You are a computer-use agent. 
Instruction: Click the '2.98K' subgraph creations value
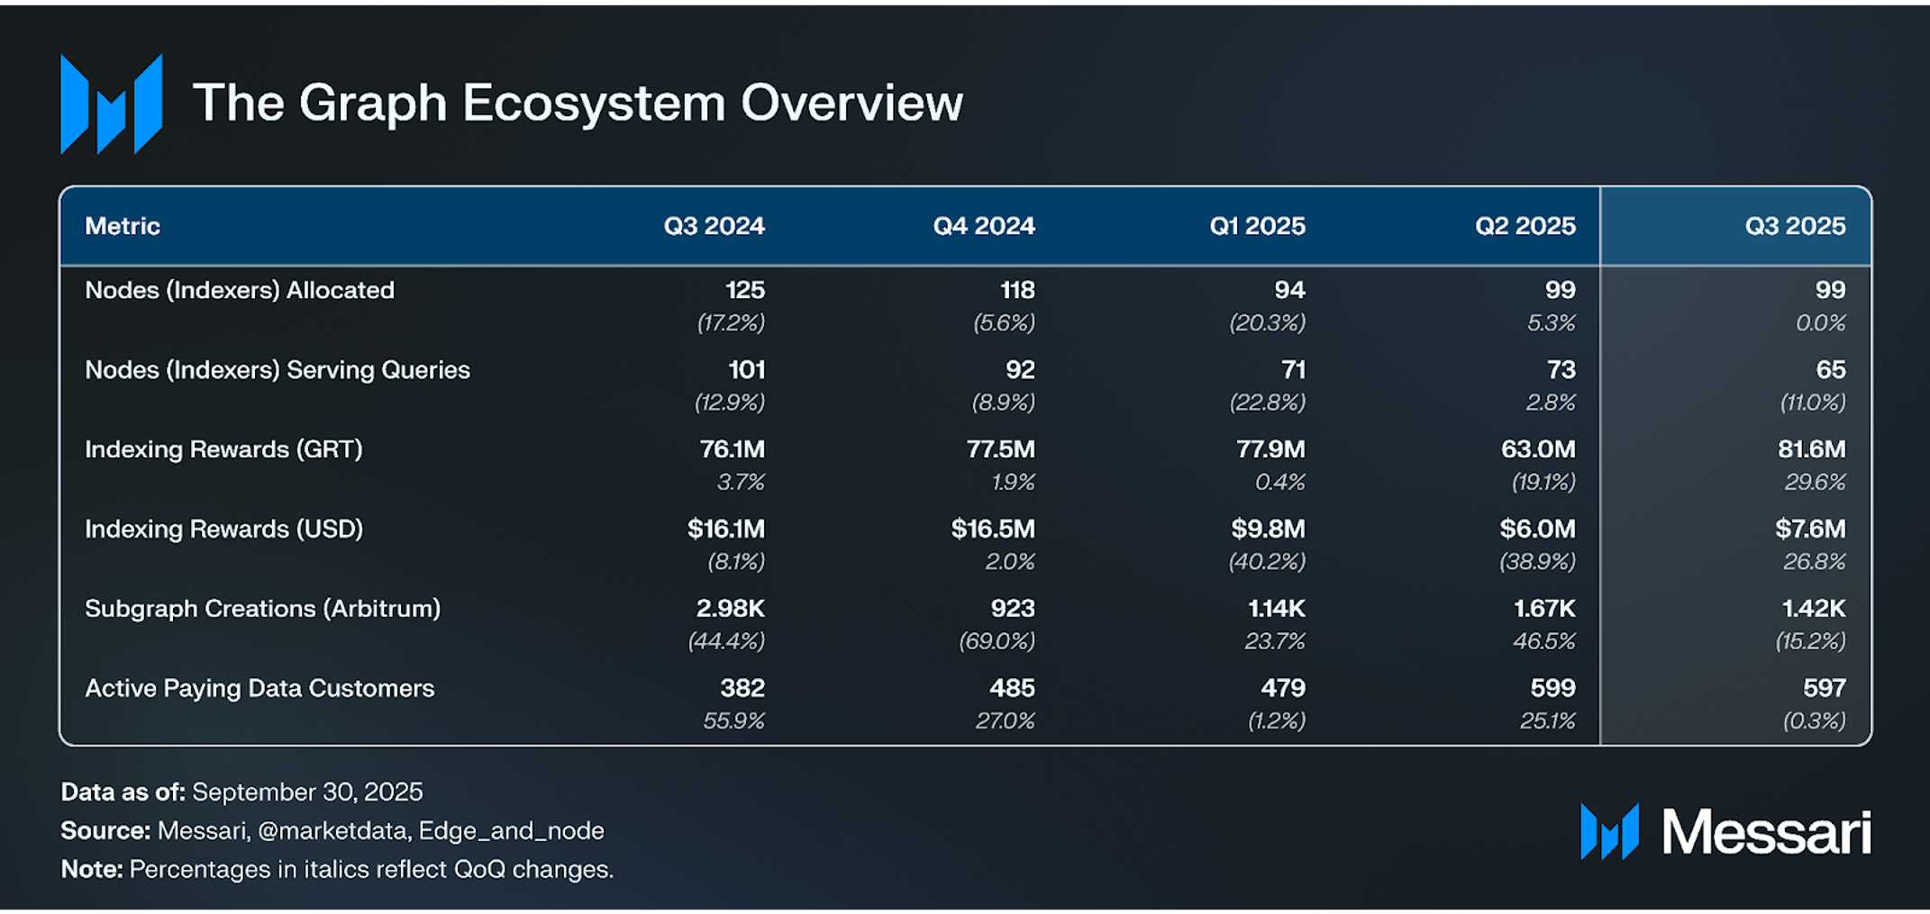point(731,609)
